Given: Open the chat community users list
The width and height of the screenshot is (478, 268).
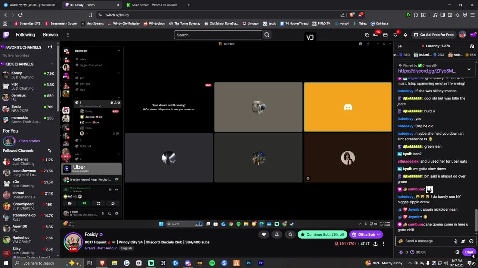Looking at the screenshot, I should 472,46.
